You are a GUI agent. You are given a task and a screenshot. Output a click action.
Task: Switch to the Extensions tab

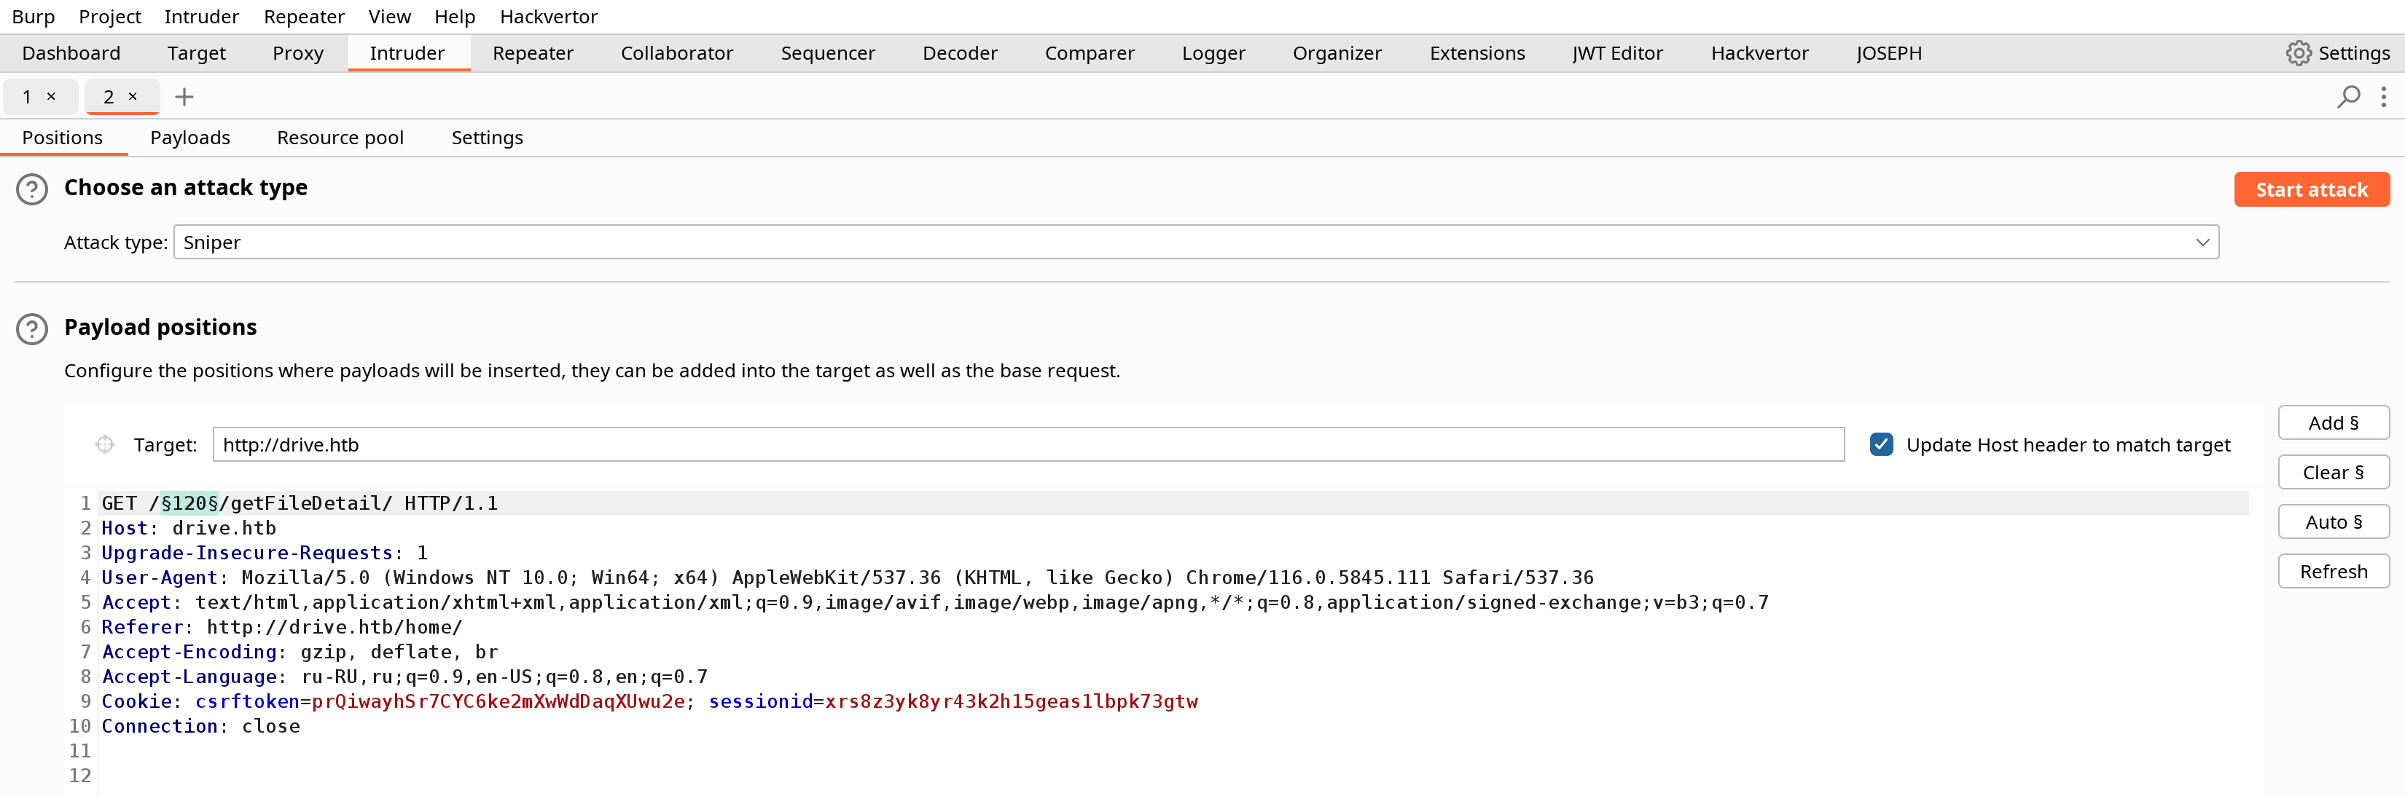(1477, 53)
